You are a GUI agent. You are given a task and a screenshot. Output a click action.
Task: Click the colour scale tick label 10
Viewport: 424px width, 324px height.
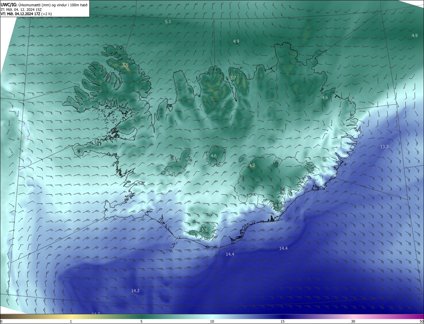212,321
